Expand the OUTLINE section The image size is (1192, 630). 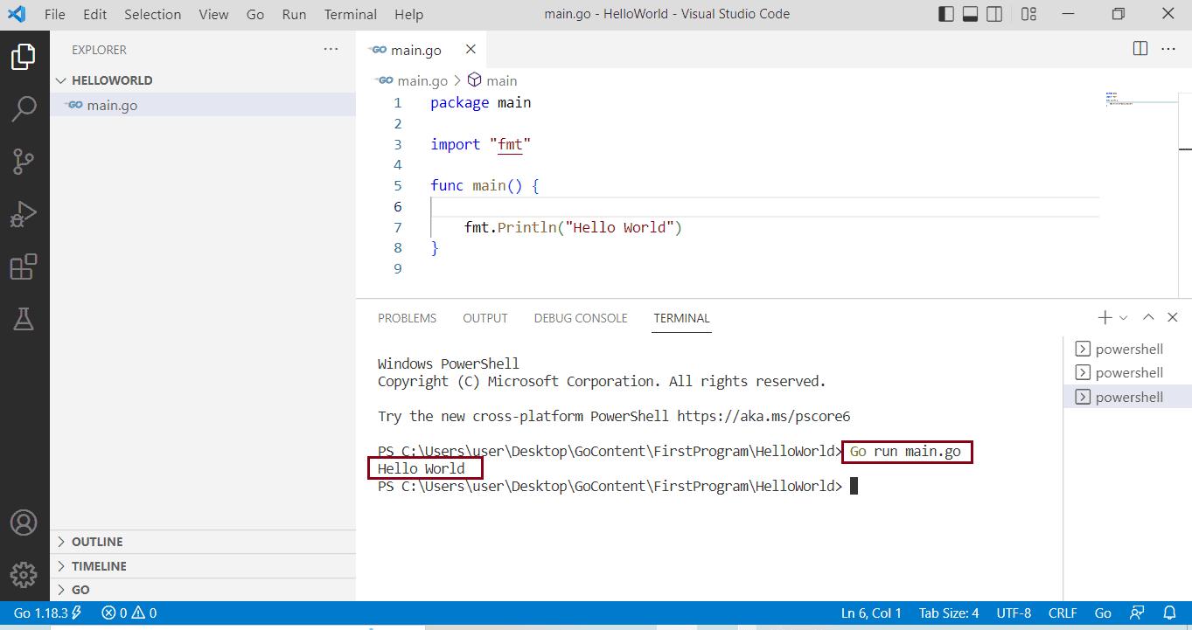[96, 542]
